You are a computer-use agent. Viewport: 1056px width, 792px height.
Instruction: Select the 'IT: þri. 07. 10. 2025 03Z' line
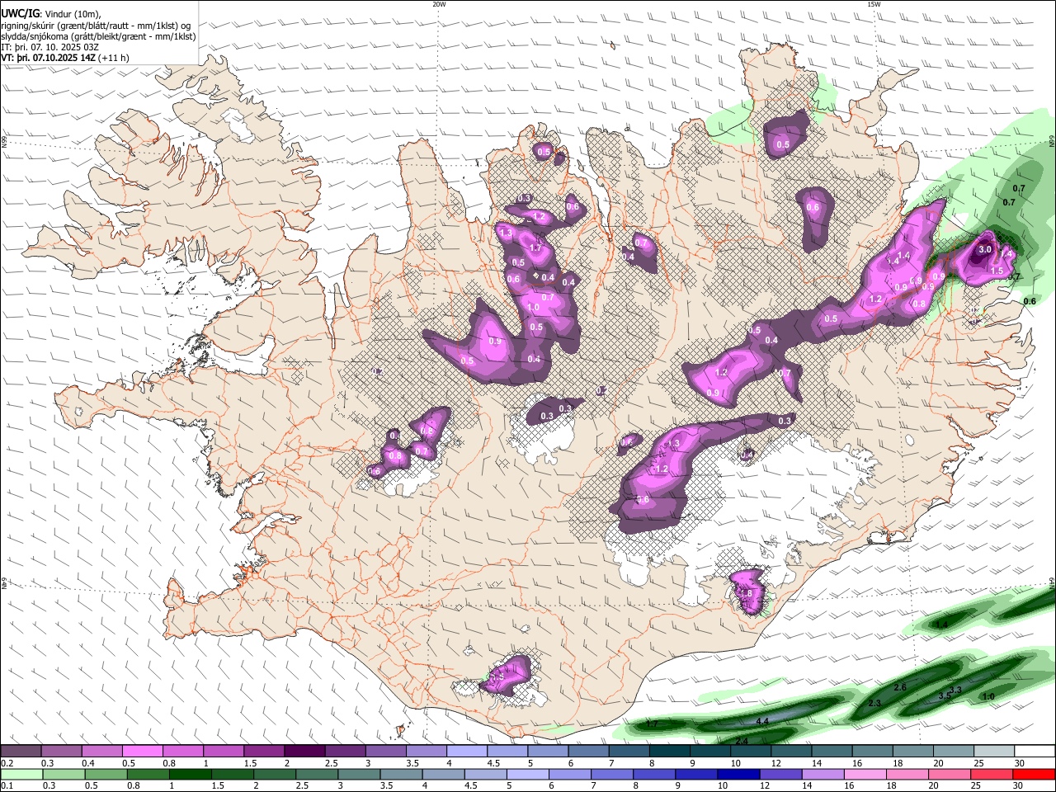[x=50, y=47]
